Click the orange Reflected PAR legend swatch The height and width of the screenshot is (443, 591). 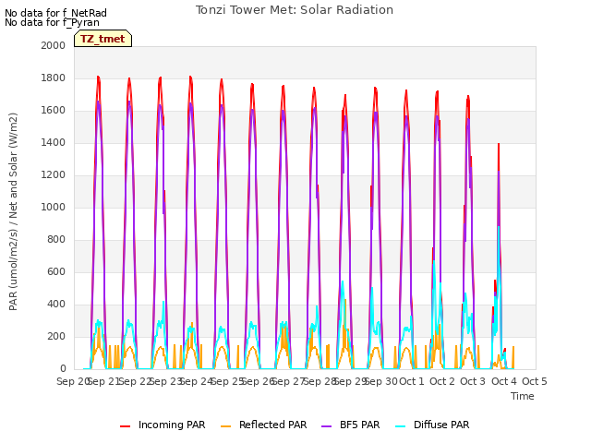click(225, 426)
